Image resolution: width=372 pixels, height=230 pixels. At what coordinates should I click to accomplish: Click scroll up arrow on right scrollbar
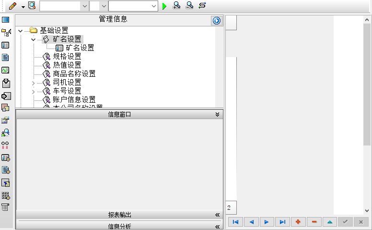(367, 20)
